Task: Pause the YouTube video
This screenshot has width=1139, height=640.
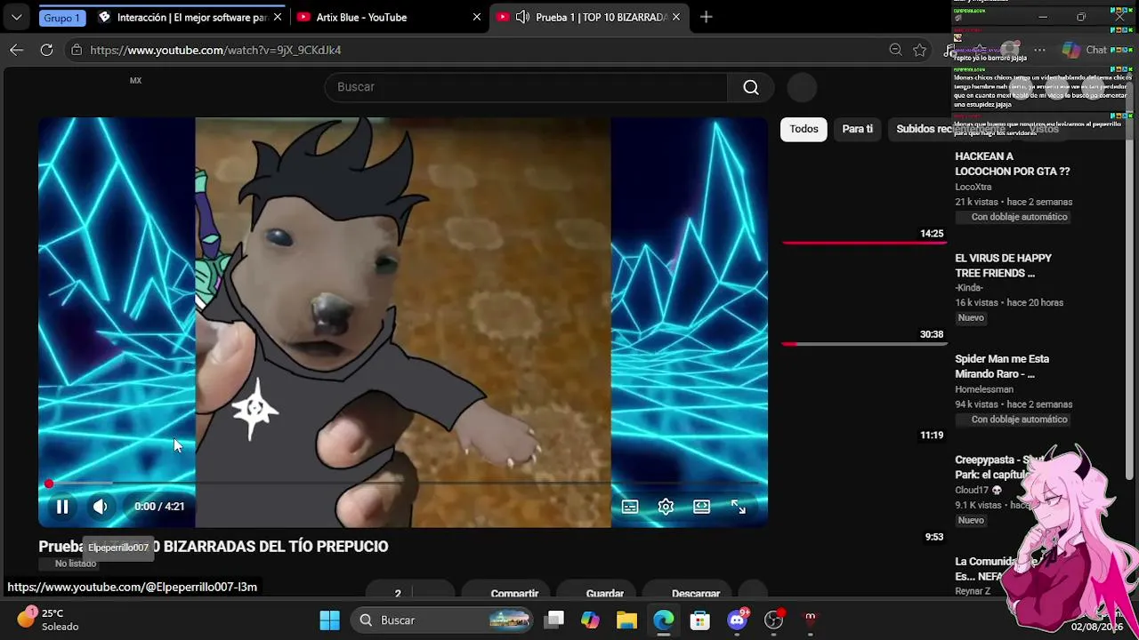Action: coord(62,507)
